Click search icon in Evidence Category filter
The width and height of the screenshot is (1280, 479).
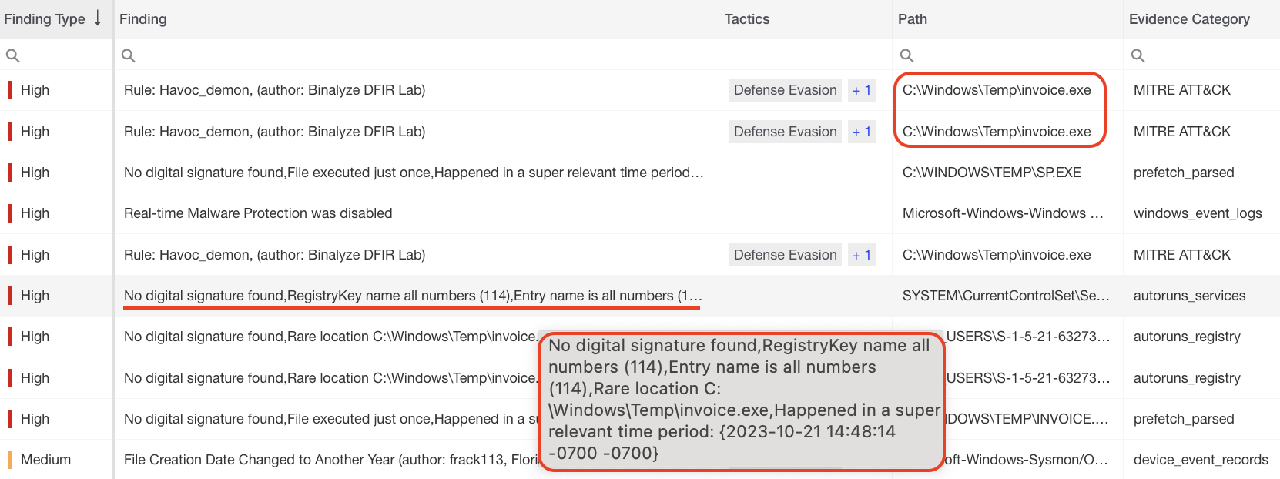point(1138,55)
